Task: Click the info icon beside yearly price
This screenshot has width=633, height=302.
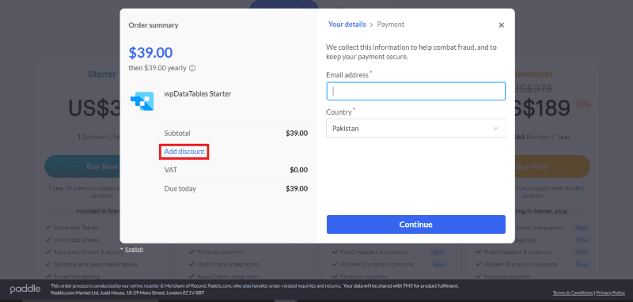Action: coord(192,68)
